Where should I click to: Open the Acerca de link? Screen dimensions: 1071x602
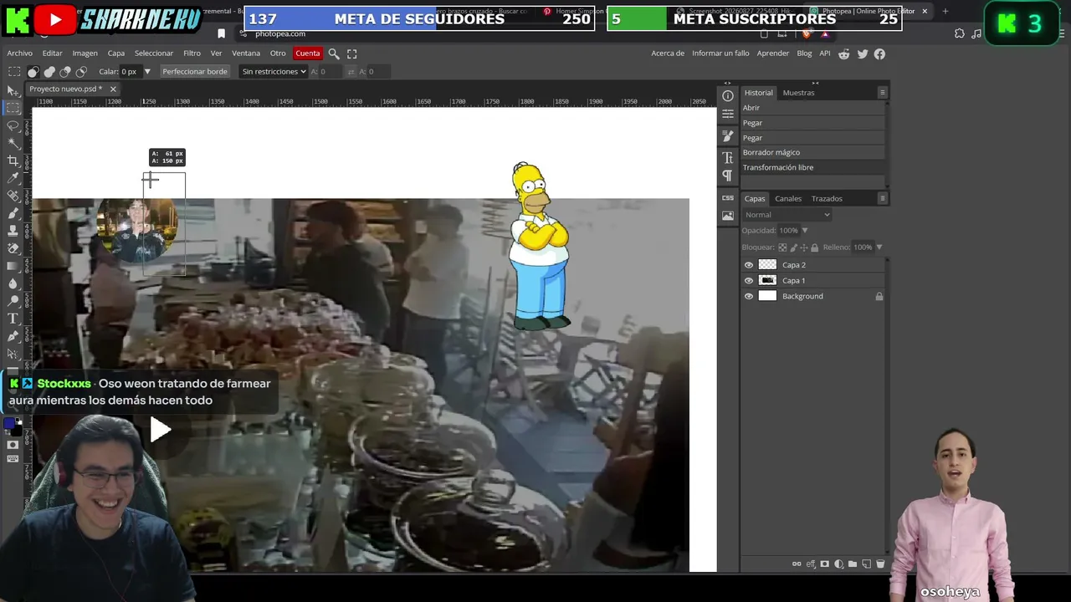(668, 54)
